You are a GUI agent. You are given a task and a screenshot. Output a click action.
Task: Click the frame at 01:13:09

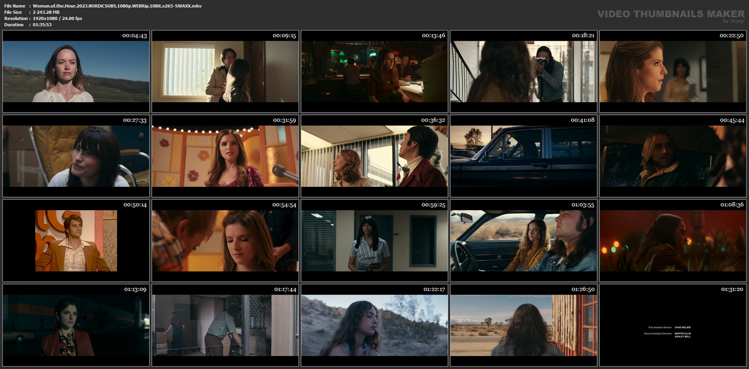coord(76,325)
